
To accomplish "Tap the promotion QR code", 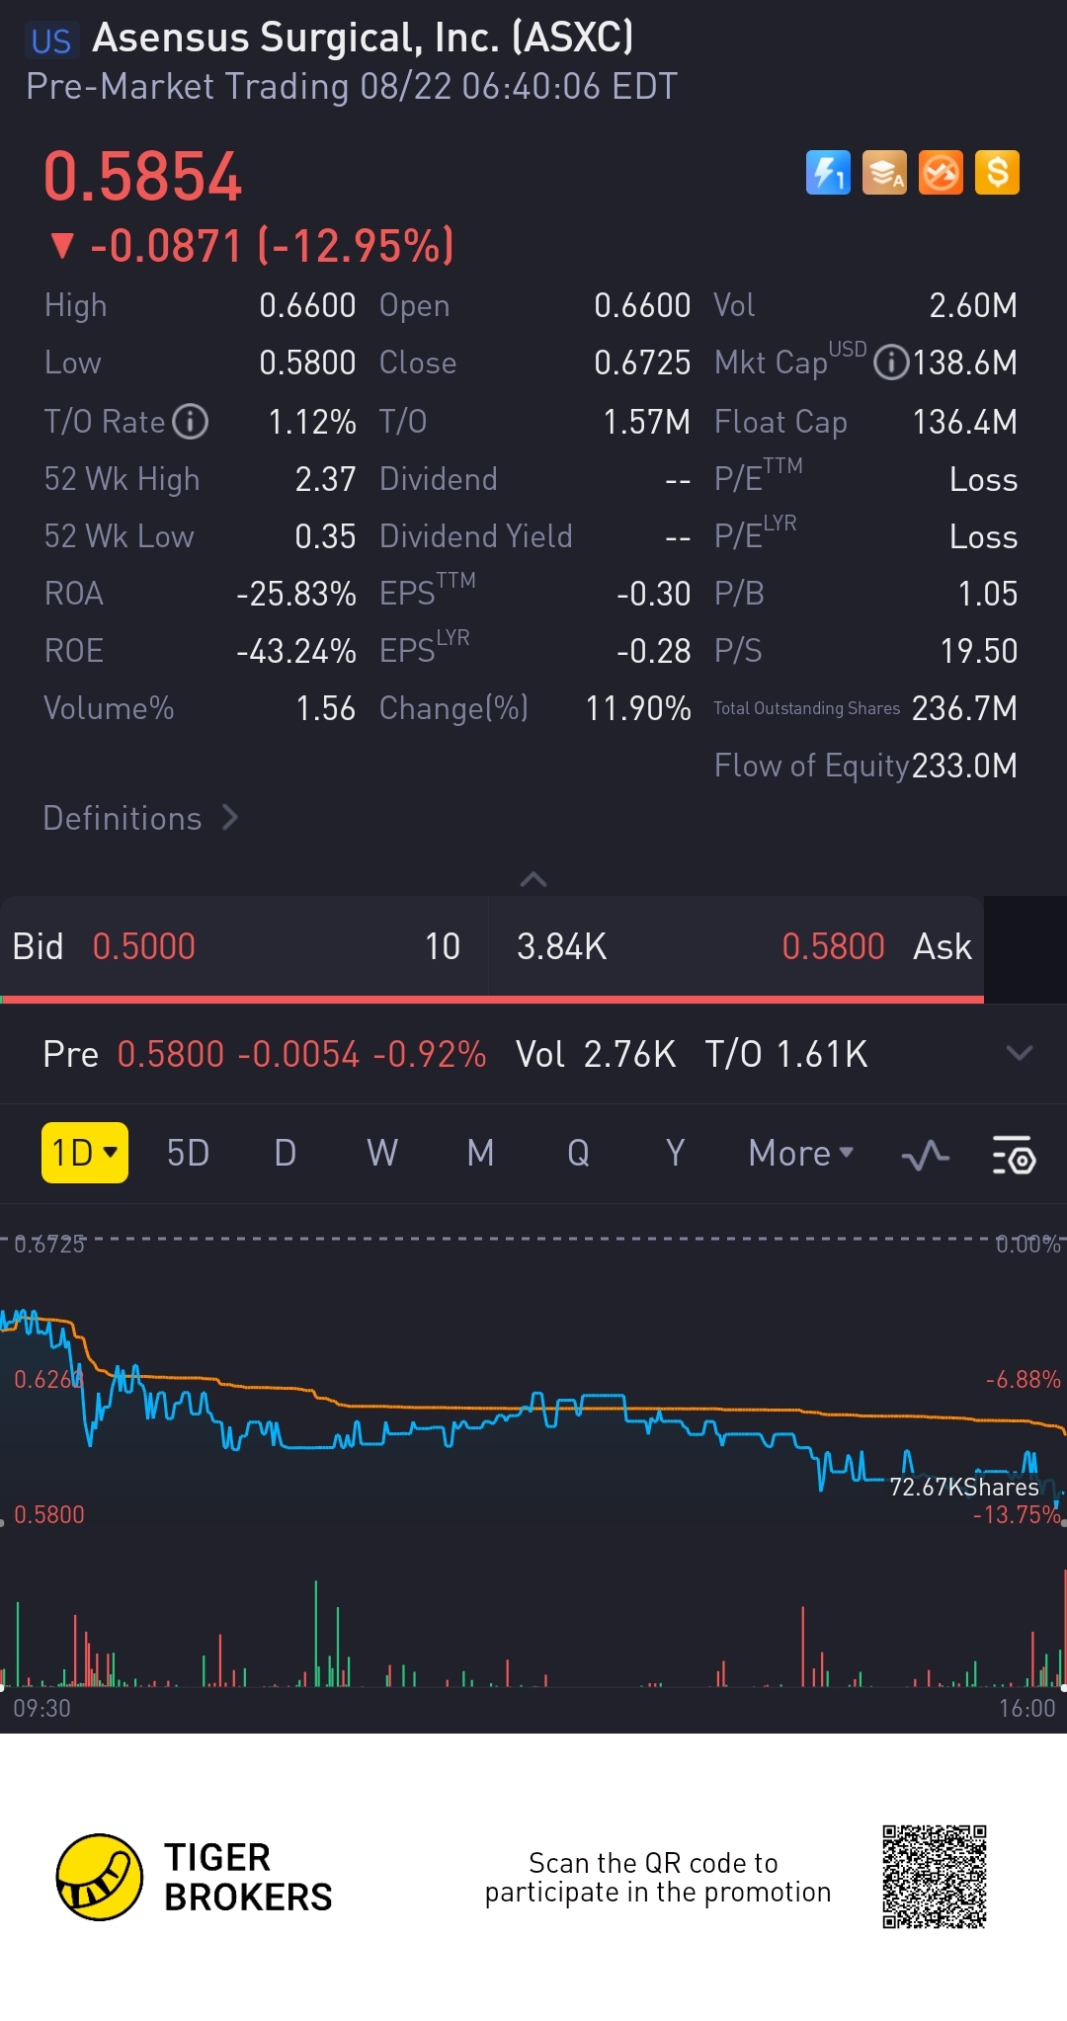I will [935, 1877].
